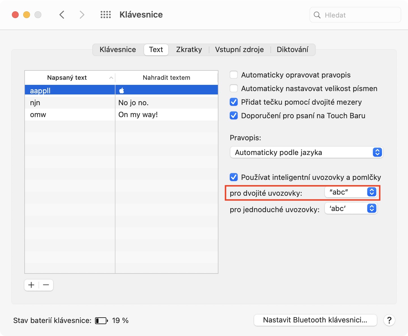Select the omw text replacement row
Viewport: 408px width, 336px height.
point(70,115)
